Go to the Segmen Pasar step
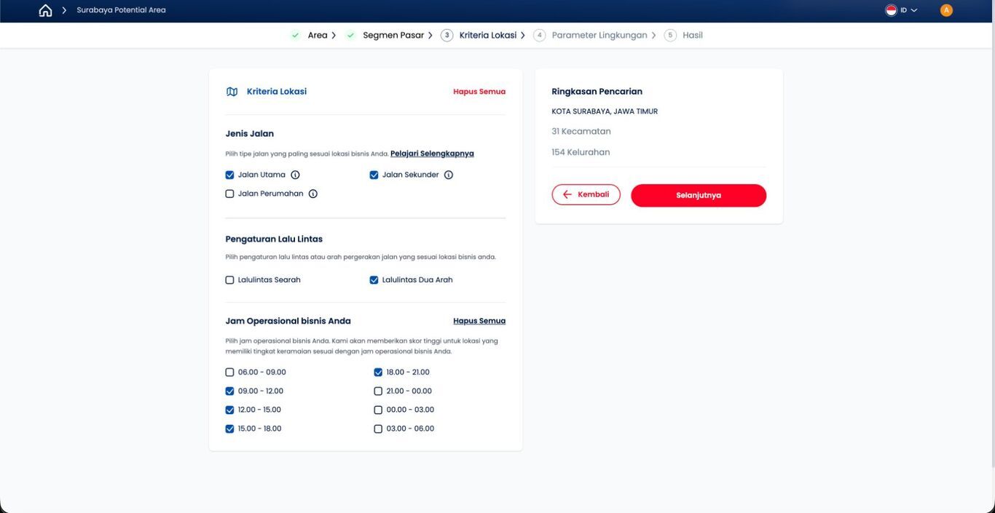Viewport: 995px width, 513px height. [393, 35]
